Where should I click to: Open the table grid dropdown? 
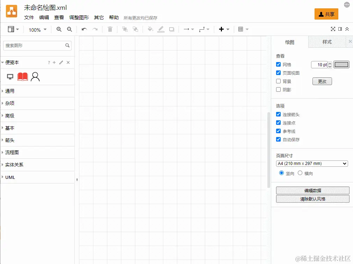(x=243, y=29)
